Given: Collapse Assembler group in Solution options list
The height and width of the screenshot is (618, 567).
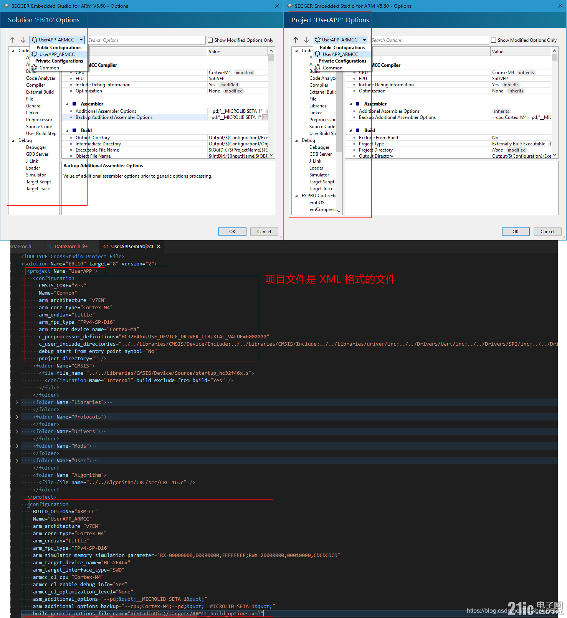Looking at the screenshot, I should (67, 104).
